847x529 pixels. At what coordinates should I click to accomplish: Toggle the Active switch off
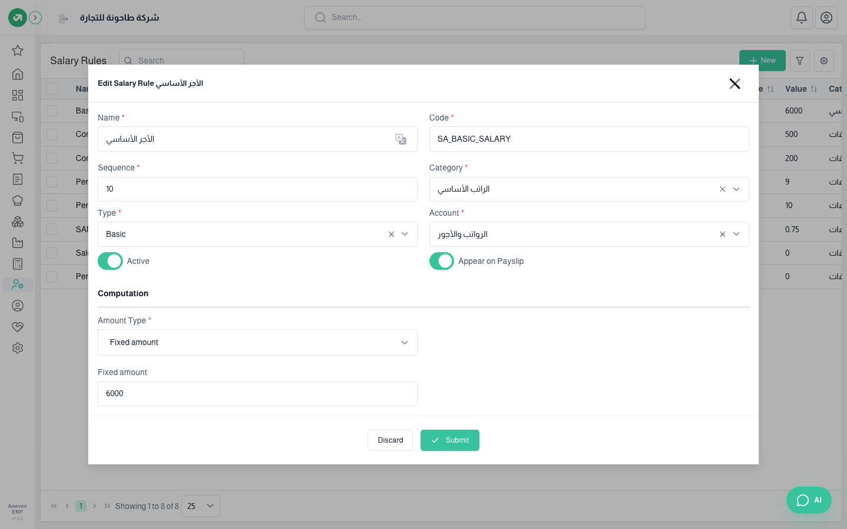[x=110, y=261]
